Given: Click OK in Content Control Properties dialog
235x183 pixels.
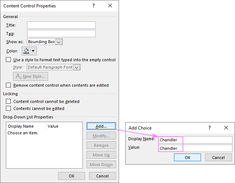Looking at the screenshot, I should point(71,176).
